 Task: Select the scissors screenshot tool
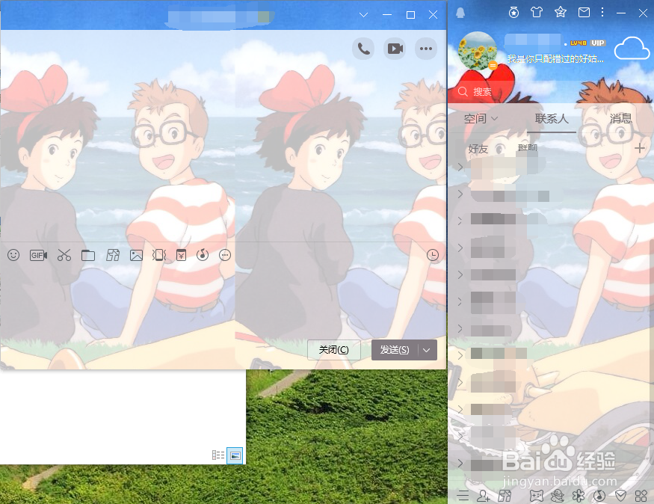(64, 255)
